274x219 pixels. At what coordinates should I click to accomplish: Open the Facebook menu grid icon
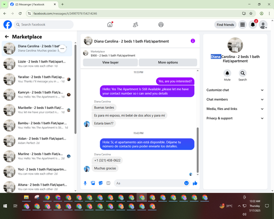tap(242, 25)
